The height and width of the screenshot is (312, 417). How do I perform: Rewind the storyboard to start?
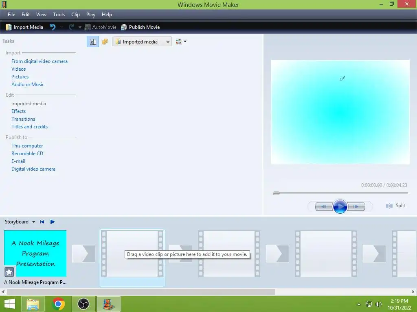tap(42, 222)
